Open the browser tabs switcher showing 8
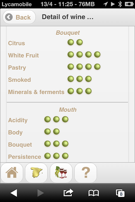The width and height of the screenshot is (135, 202). point(120,193)
